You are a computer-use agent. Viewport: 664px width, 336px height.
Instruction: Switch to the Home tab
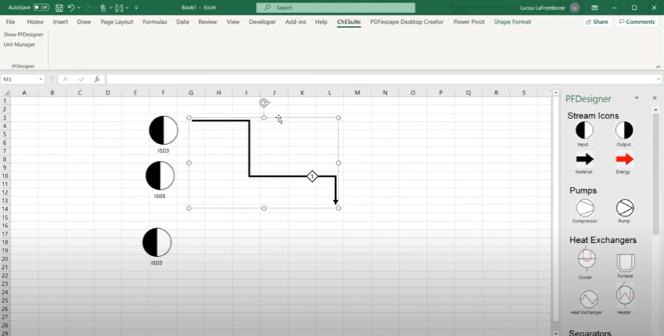pos(35,22)
